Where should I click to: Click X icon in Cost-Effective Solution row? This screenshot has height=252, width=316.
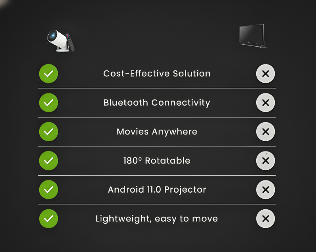click(x=265, y=74)
